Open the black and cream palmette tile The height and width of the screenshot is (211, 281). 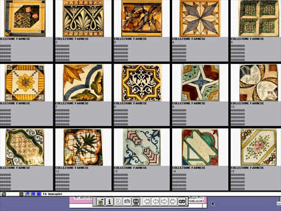pos(83,18)
